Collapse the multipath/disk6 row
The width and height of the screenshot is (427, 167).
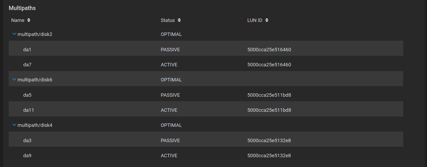pyautogui.click(x=14, y=80)
